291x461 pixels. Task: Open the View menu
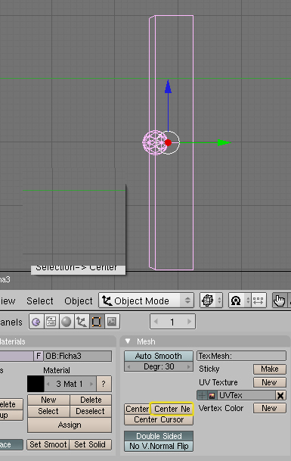coord(8,301)
